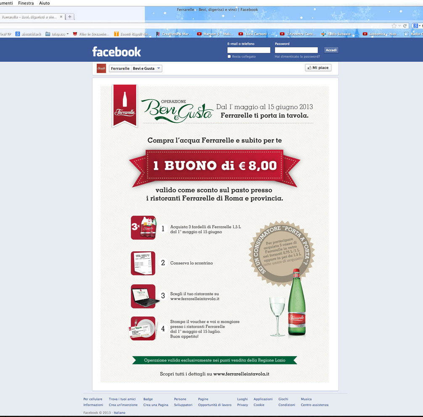
Task: Click the Accedi login button
Action: pyautogui.click(x=331, y=50)
